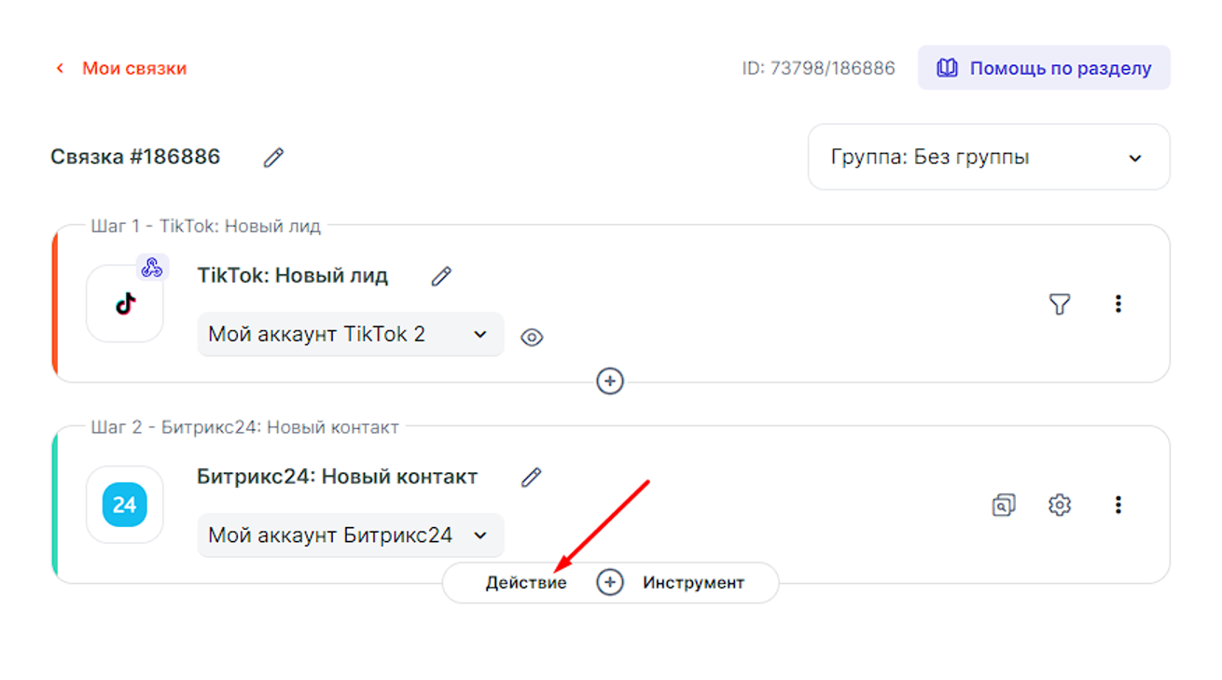
Task: Open the filter for TikTok step
Action: pyautogui.click(x=1059, y=304)
